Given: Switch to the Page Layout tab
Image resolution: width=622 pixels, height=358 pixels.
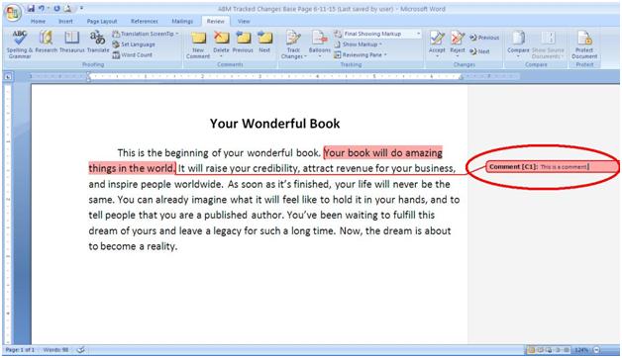Looking at the screenshot, I should pyautogui.click(x=102, y=22).
